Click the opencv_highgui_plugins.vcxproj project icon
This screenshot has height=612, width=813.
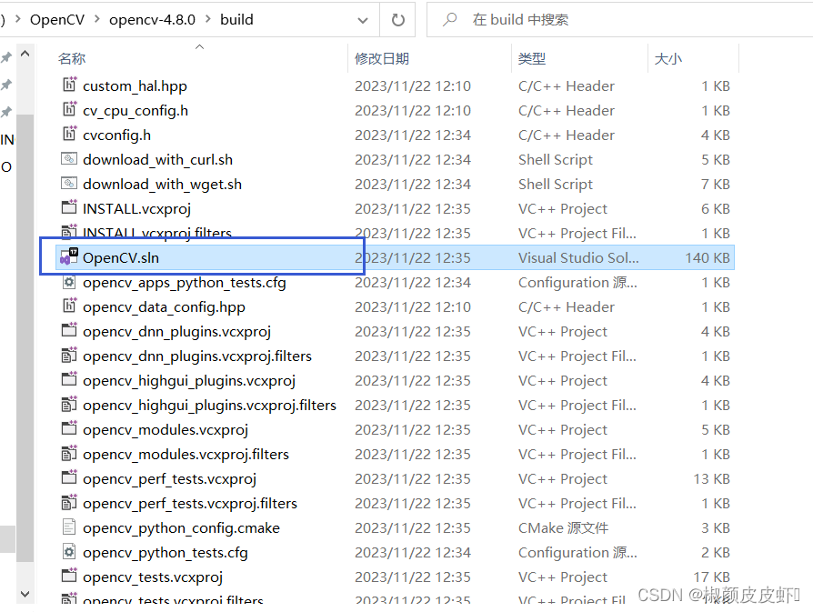tap(69, 379)
